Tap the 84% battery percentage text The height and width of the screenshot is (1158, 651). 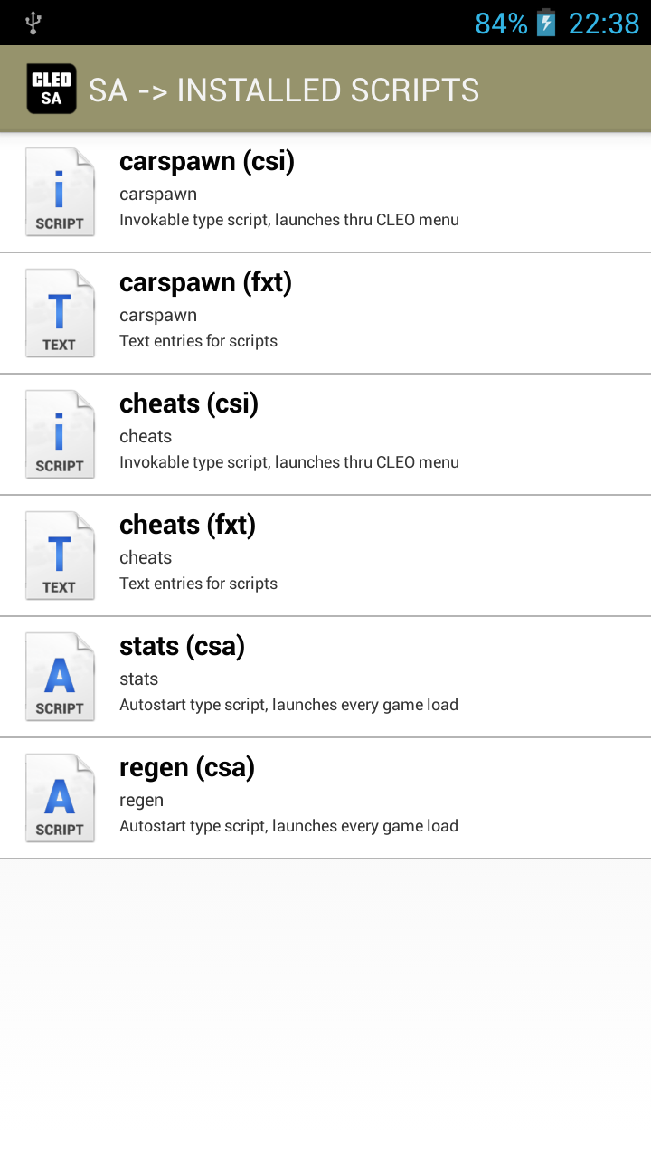(x=501, y=23)
